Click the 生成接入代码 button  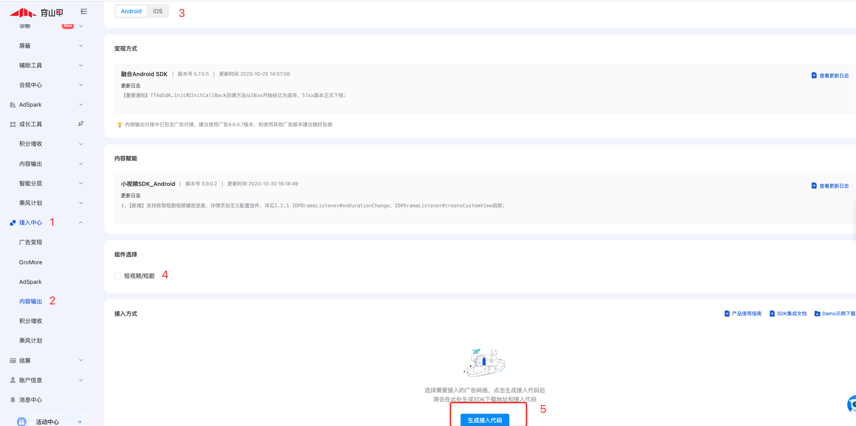click(x=485, y=420)
